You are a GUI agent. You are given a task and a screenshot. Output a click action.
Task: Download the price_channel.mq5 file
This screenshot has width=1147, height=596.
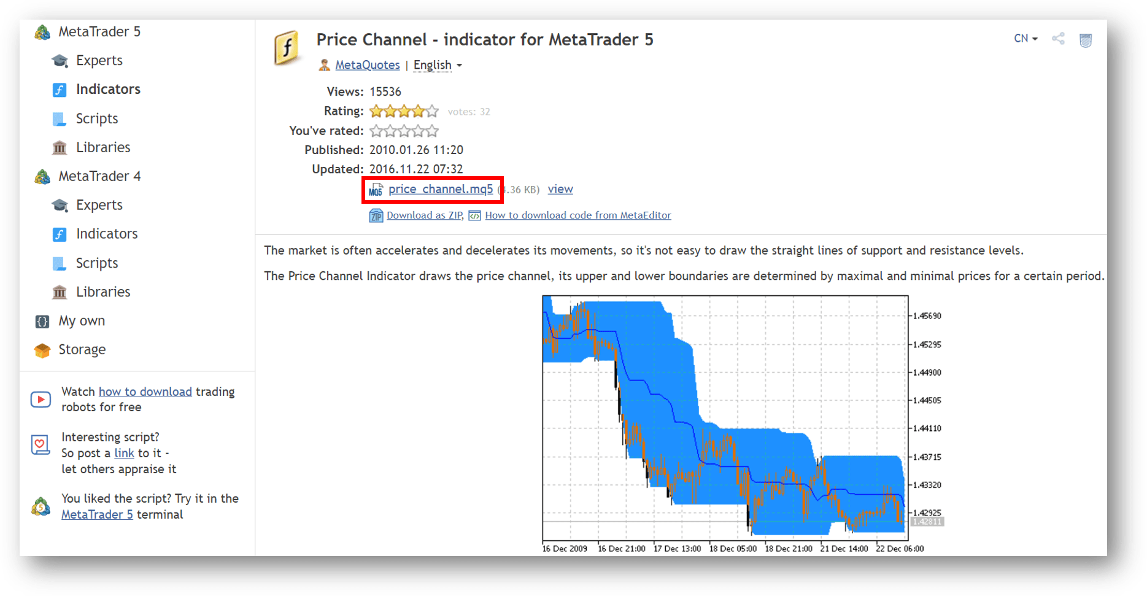pyautogui.click(x=441, y=190)
